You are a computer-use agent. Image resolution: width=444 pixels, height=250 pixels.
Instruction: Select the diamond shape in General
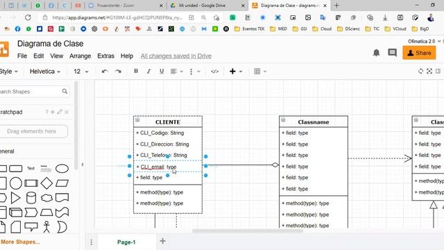[x=46, y=183]
